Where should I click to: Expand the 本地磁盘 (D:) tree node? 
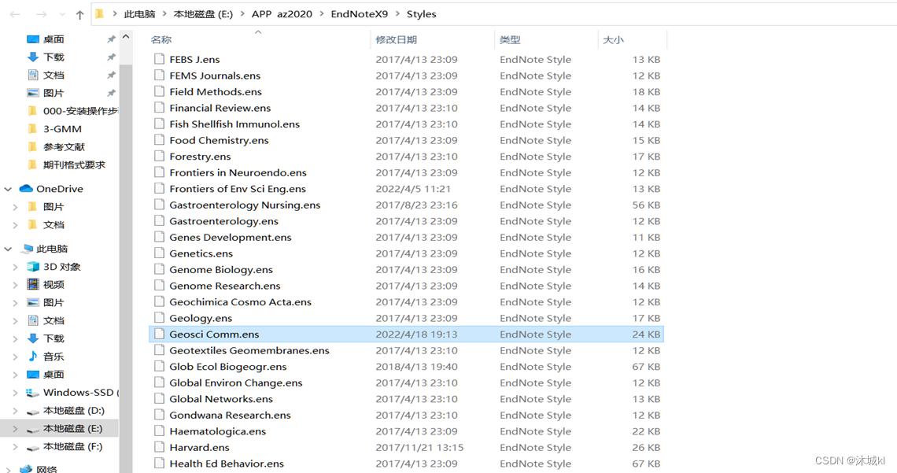click(x=16, y=411)
